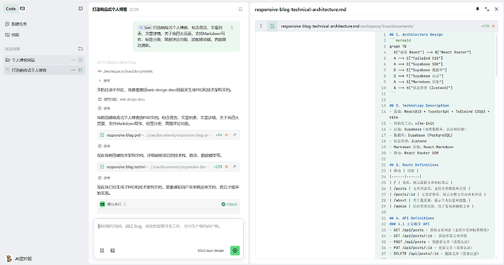The width and height of the screenshot is (504, 265).
Task: Expand thinking above the PRD description
Action: (104, 108)
